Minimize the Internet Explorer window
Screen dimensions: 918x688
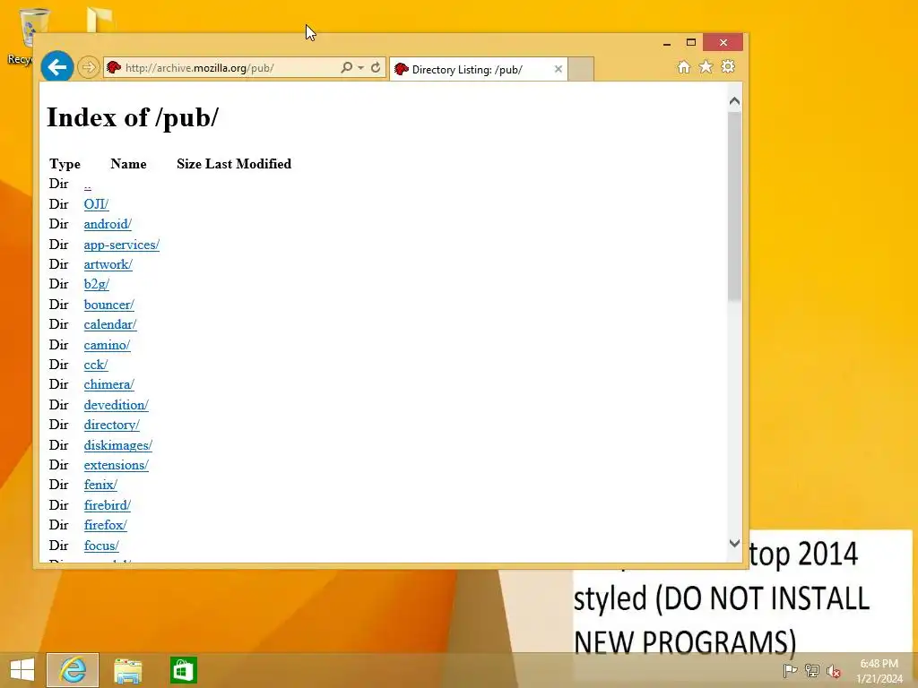[667, 43]
